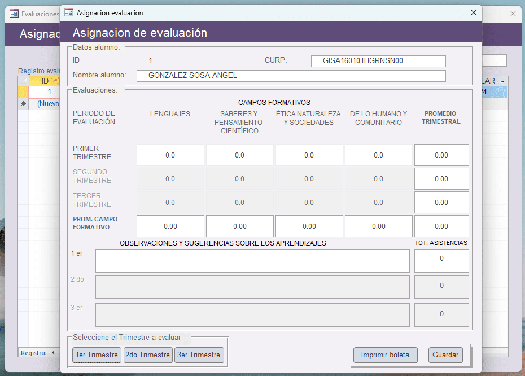Click Tot. Asistencias field in the 2 do row
The height and width of the screenshot is (376, 525).
[x=441, y=287]
